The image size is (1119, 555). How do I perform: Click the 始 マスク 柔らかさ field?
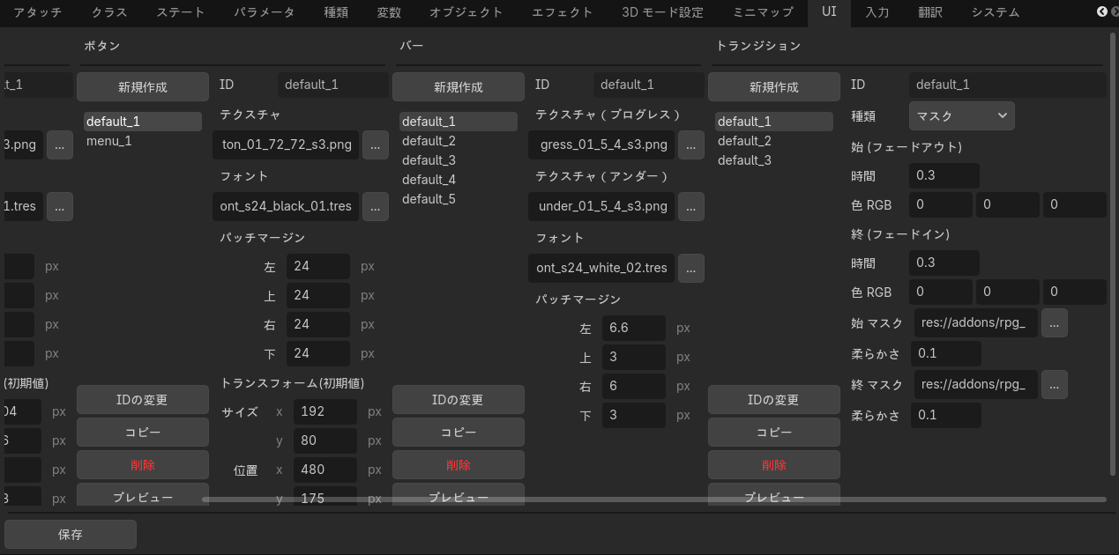[x=946, y=353]
